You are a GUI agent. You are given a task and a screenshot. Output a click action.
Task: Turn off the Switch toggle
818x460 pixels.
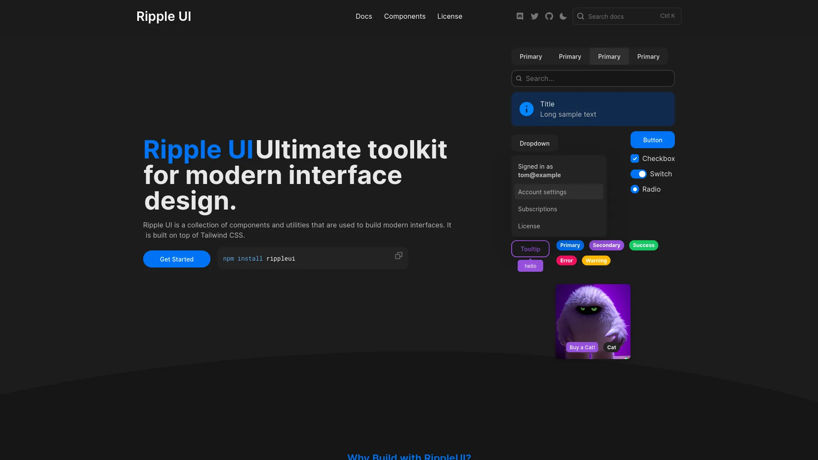click(639, 174)
